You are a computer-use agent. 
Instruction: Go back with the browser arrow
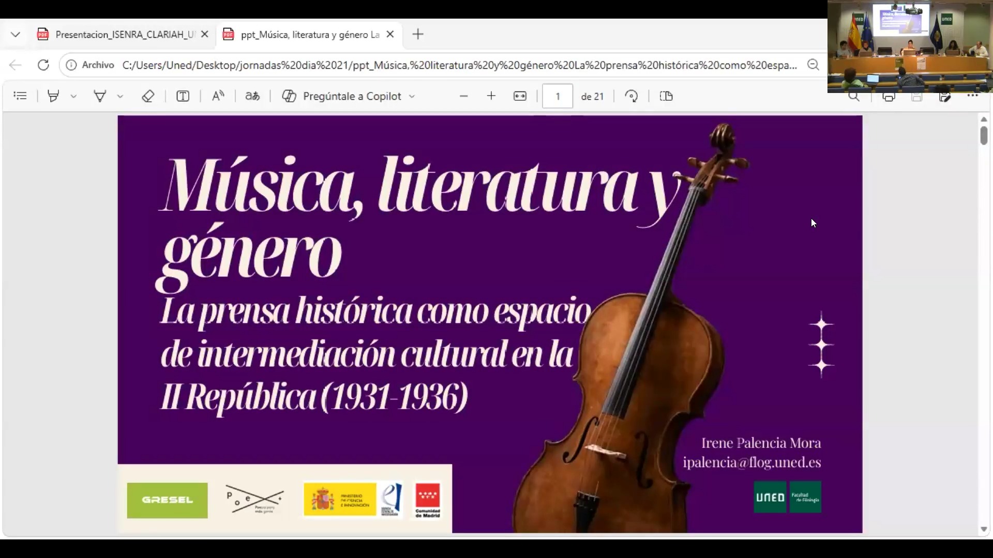16,65
